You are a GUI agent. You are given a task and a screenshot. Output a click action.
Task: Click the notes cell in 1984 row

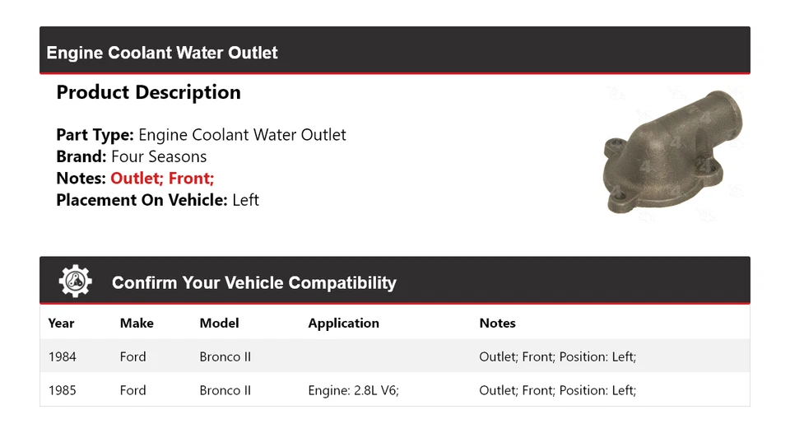click(557, 357)
